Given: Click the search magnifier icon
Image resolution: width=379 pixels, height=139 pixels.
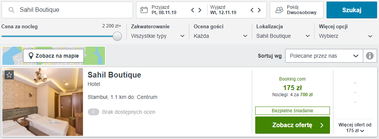Looking at the screenshot, I should click(x=11, y=10).
